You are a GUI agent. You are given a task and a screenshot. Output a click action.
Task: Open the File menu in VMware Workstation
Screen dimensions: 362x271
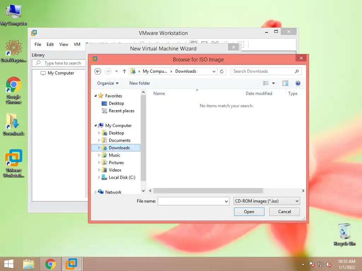pyautogui.click(x=38, y=44)
